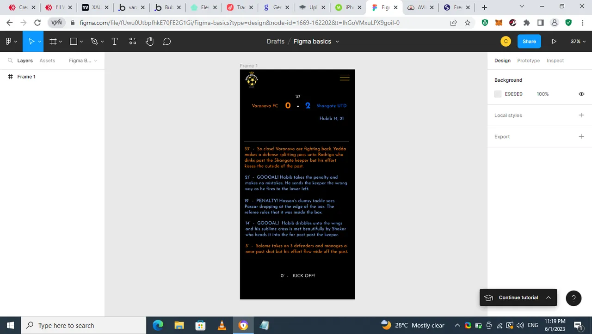This screenshot has width=592, height=334.
Task: Open VLC media player from taskbar
Action: coord(222,325)
